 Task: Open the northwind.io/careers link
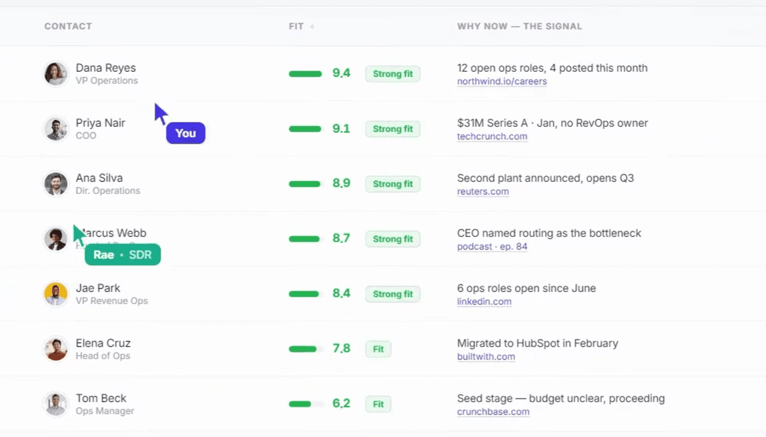tap(502, 81)
